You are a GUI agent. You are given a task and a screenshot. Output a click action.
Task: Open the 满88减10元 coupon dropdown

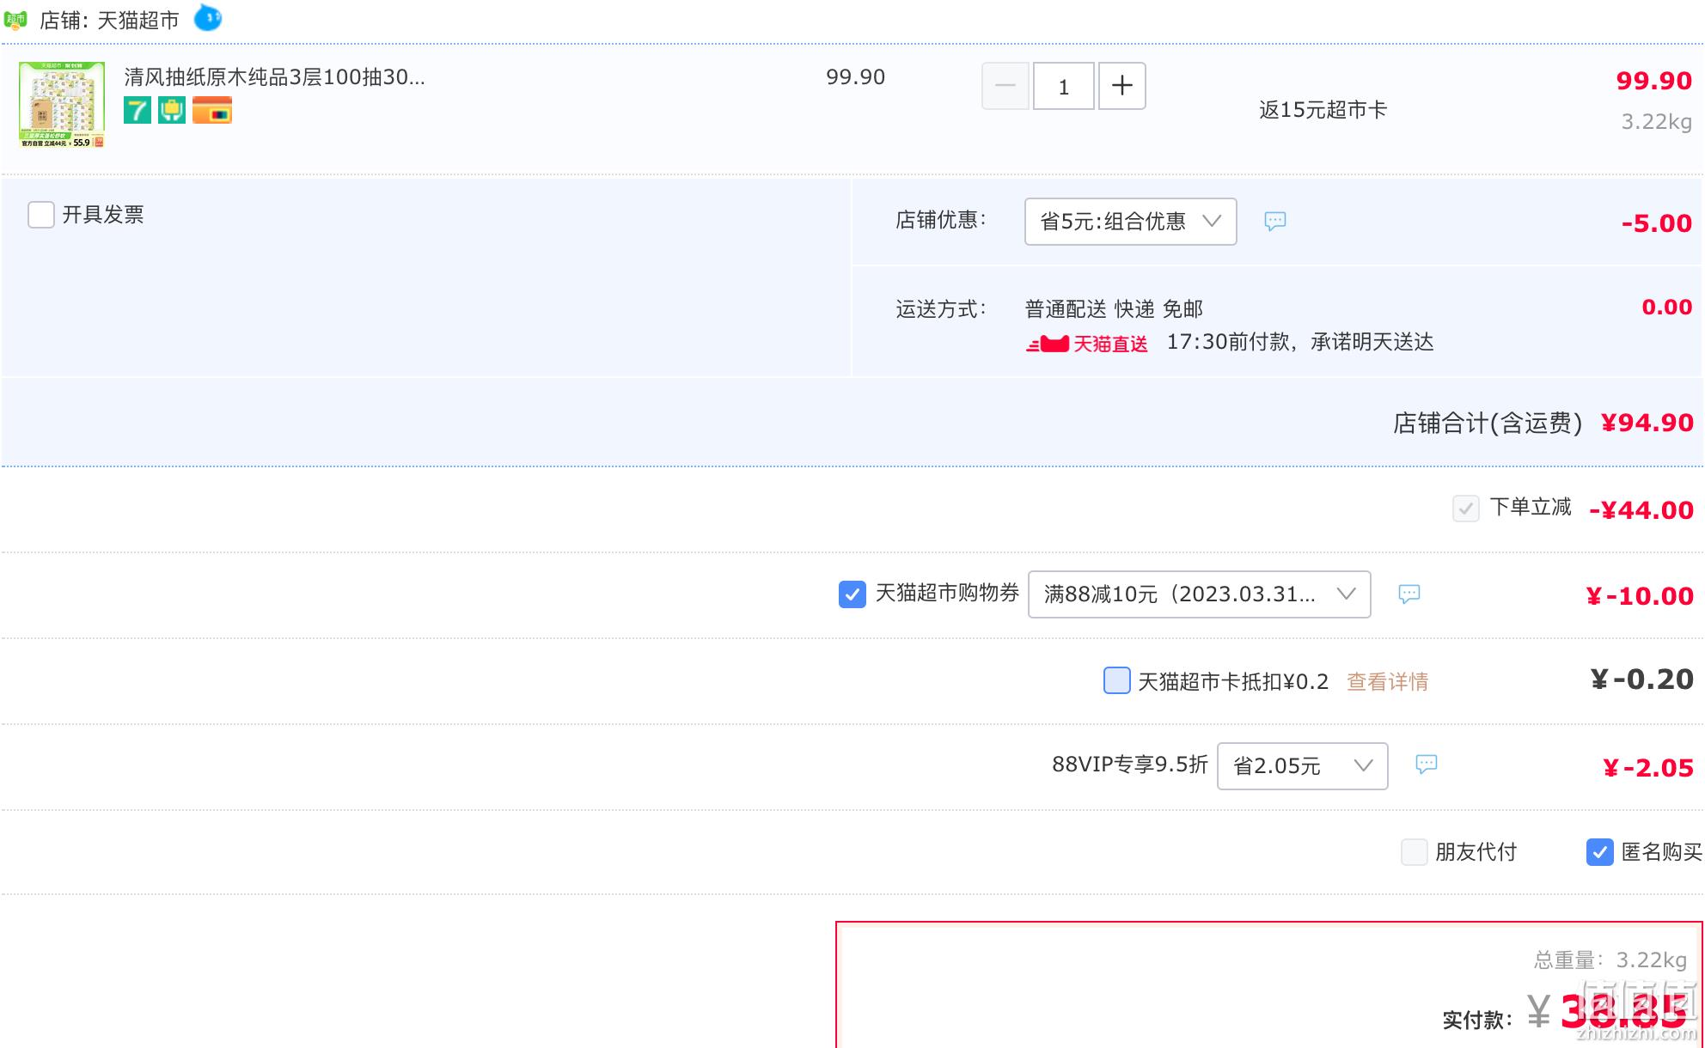tap(1199, 594)
